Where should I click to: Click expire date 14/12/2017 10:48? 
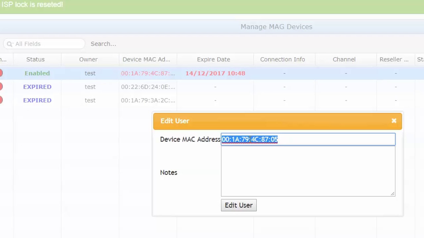click(x=215, y=73)
